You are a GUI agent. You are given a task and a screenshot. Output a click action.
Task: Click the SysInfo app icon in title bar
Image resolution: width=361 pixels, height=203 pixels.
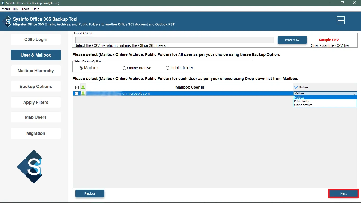[x=3, y=3]
